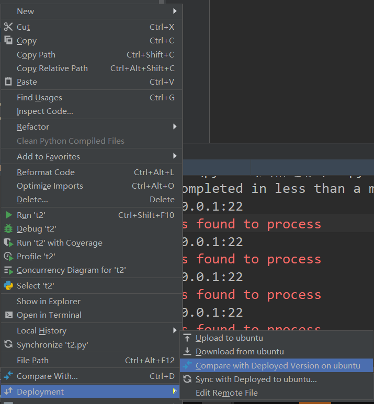
Task: Choose Reformat Code from context menu
Action: [46, 172]
